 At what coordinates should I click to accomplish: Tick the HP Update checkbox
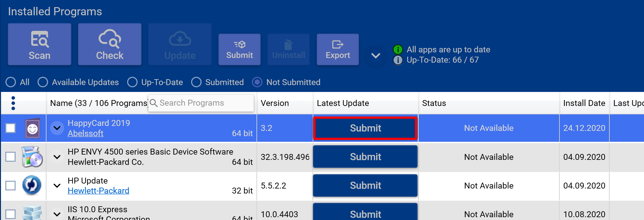pyautogui.click(x=11, y=185)
